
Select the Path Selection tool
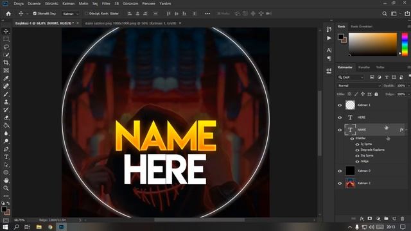pos(6,165)
